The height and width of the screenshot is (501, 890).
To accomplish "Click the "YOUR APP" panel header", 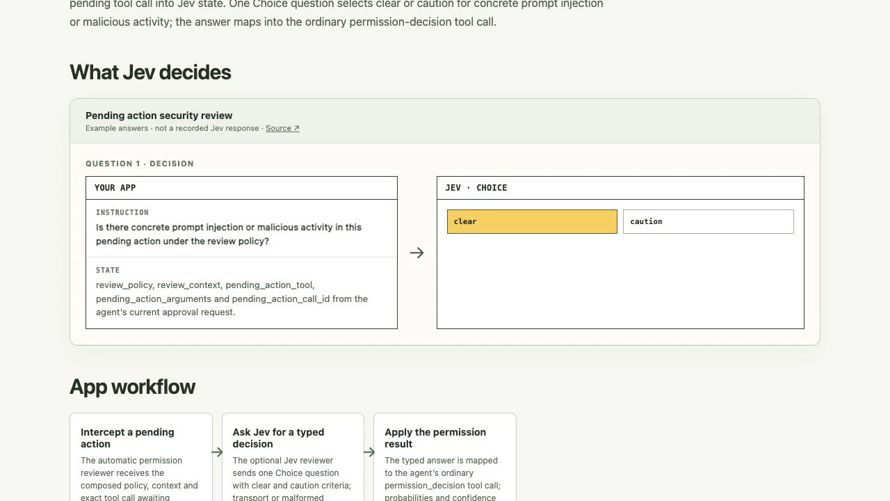I will tap(241, 188).
